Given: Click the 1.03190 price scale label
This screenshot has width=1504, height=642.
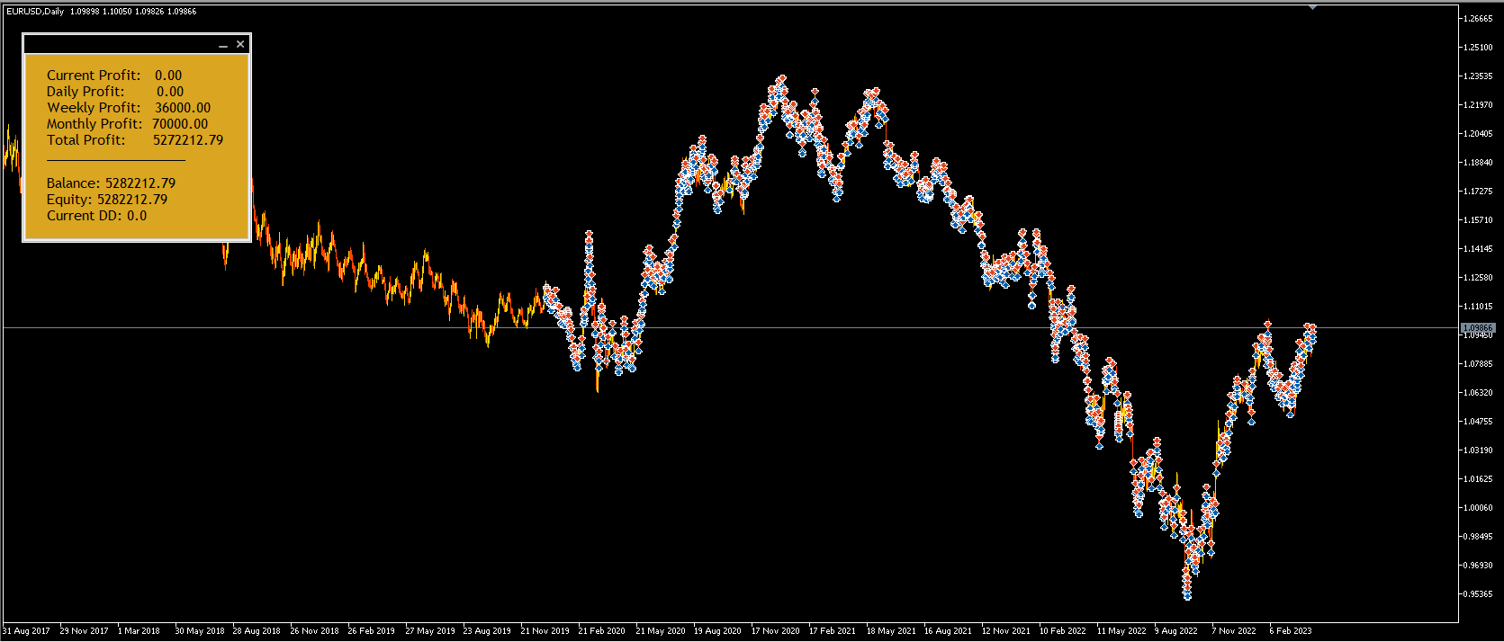Looking at the screenshot, I should [x=1478, y=450].
